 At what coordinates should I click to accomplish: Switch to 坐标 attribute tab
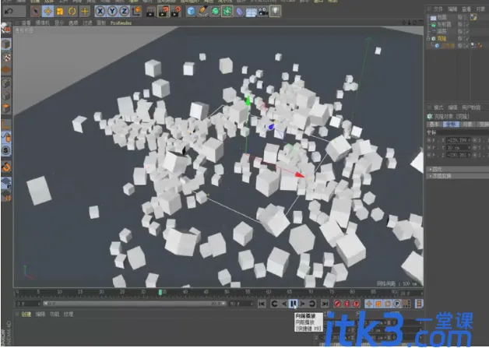(x=451, y=125)
